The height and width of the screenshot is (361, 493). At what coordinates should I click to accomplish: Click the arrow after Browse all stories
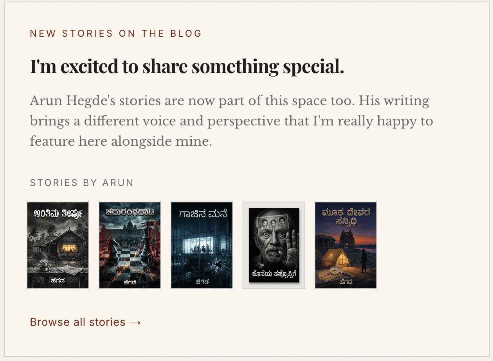coord(136,322)
